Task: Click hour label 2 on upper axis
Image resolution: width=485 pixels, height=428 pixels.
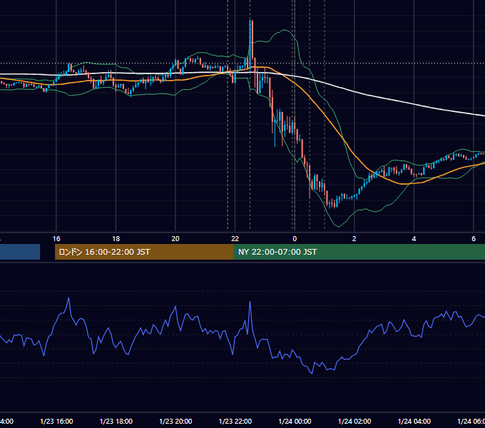Action: click(x=354, y=239)
